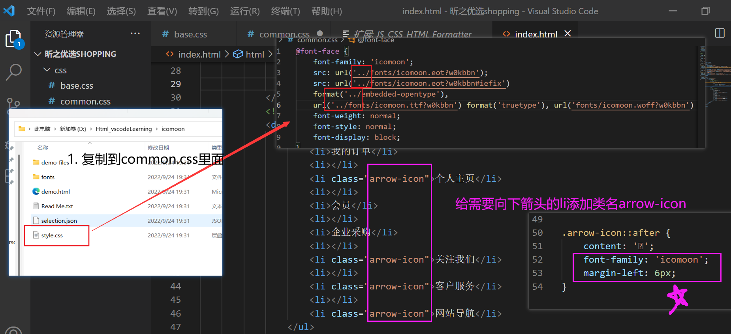Open common.css from the Explorer tree

click(x=85, y=101)
